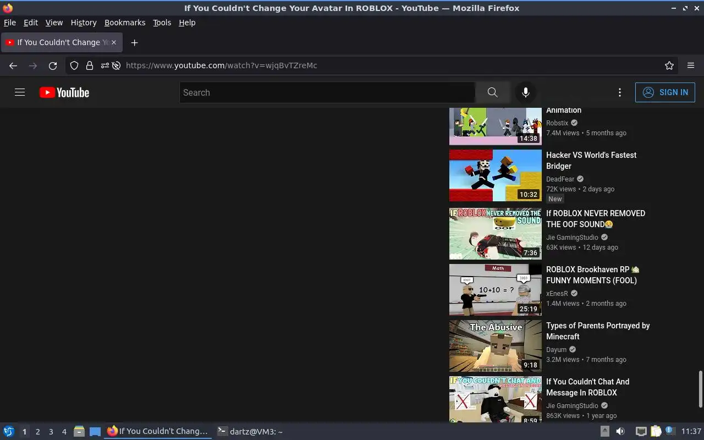Open the File menu
The height and width of the screenshot is (440, 704).
(x=10, y=23)
